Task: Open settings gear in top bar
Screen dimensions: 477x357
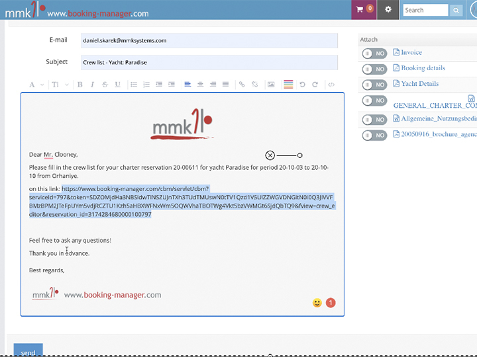Action: [388, 10]
